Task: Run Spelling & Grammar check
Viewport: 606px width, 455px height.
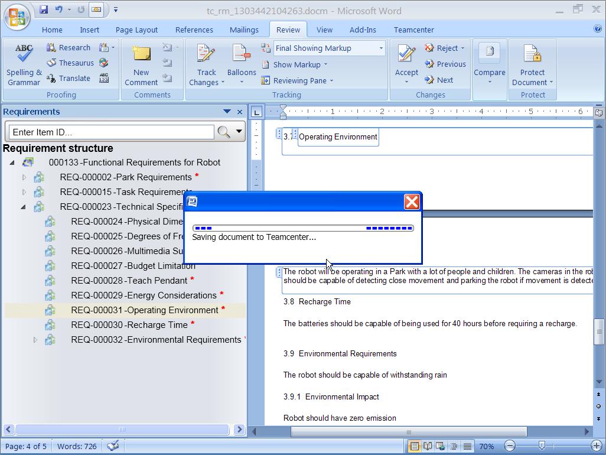Action: pos(24,64)
